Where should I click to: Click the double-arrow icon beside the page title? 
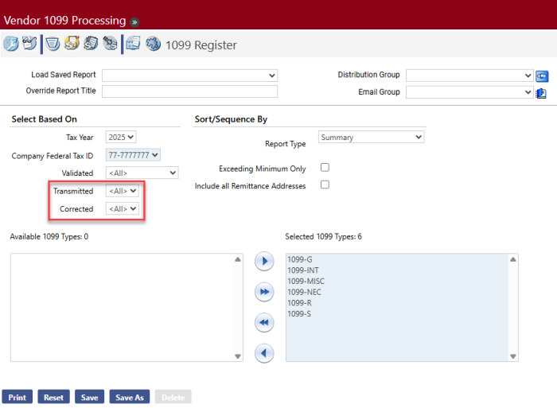[x=135, y=21]
